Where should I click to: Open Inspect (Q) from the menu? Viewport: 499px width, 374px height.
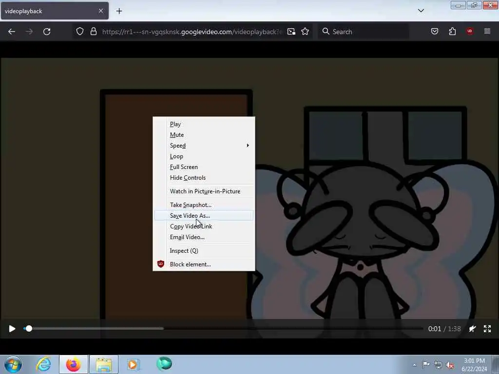pyautogui.click(x=204, y=251)
